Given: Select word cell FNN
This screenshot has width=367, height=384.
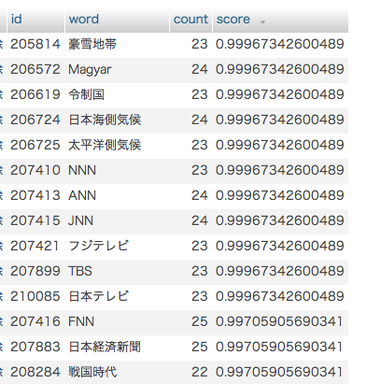Looking at the screenshot, I should (81, 321).
